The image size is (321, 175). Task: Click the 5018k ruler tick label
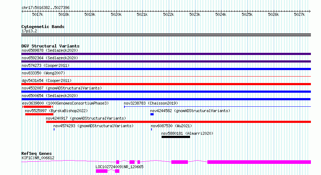pos(64,14)
